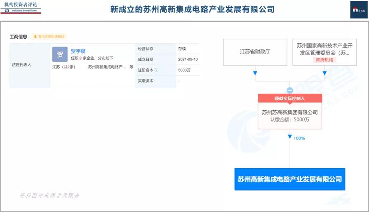Click the change notification bell button
Image resolution: width=369 pixels, height=212 pixels.
coord(49,36)
